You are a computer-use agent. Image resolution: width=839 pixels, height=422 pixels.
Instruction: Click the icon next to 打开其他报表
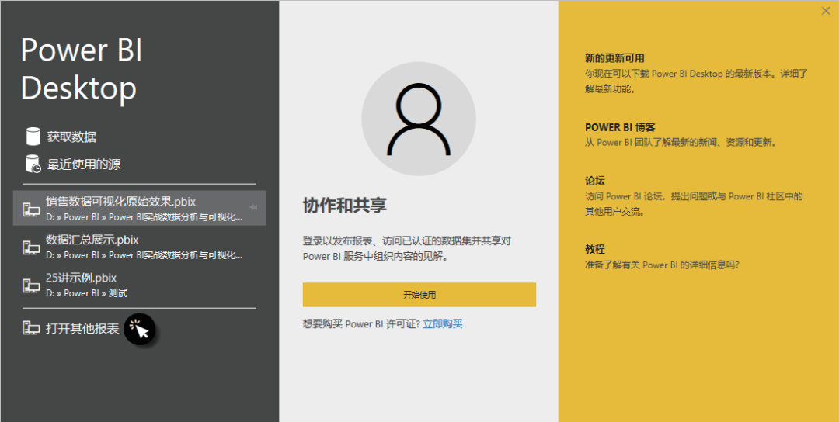click(31, 328)
